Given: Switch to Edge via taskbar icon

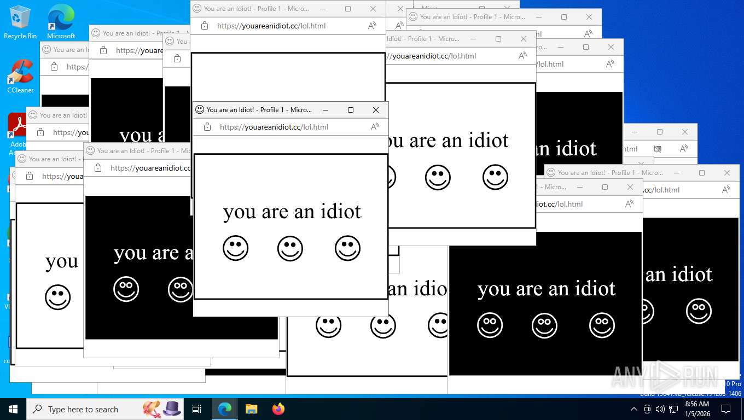Looking at the screenshot, I should click(225, 409).
